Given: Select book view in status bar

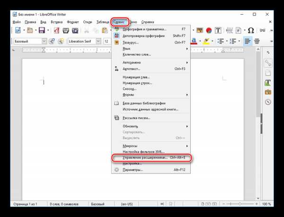Looking at the screenshot, I should (214, 204).
